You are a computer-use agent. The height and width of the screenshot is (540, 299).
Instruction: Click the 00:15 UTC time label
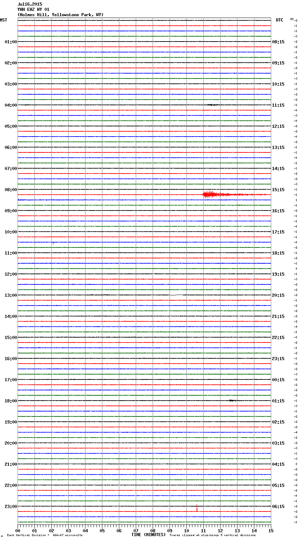278,380
